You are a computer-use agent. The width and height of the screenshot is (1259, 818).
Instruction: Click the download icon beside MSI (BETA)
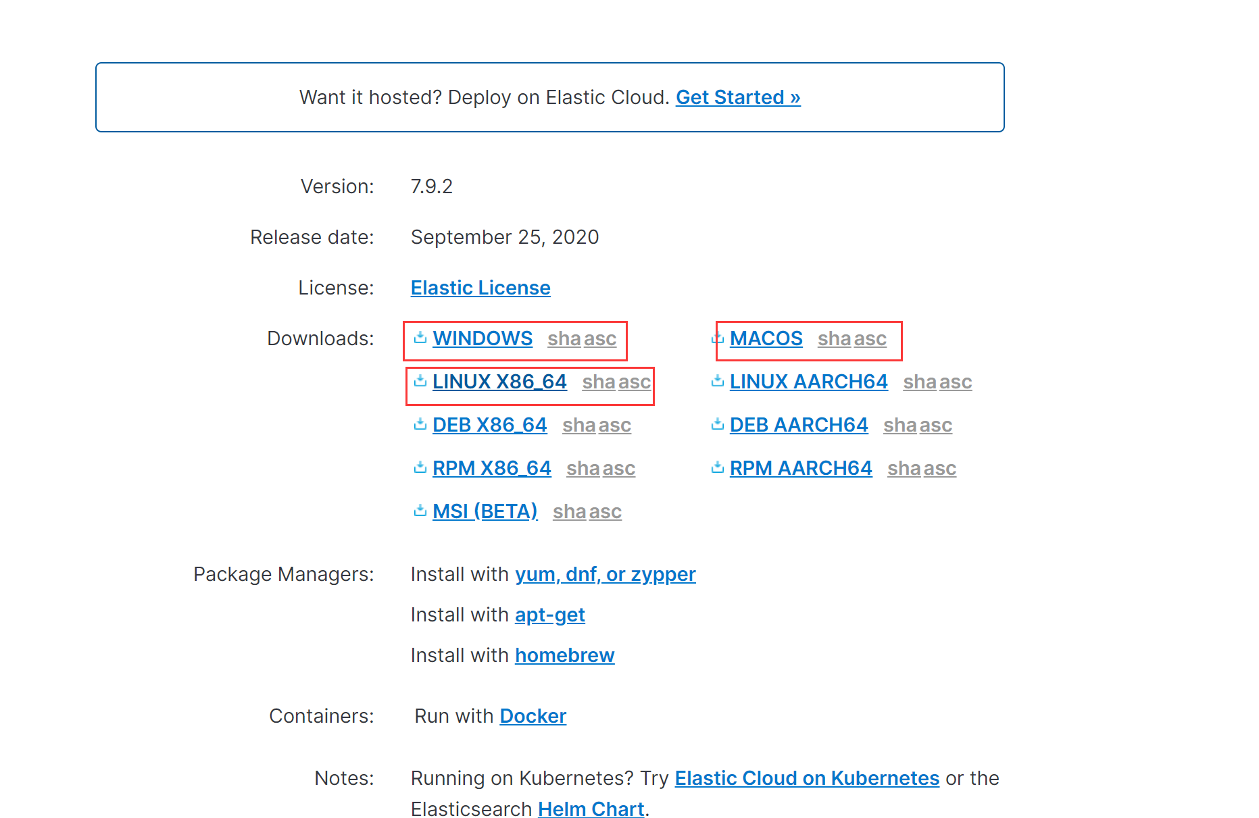(420, 510)
